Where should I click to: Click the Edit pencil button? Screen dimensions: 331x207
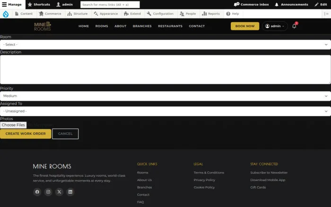coord(321,4)
